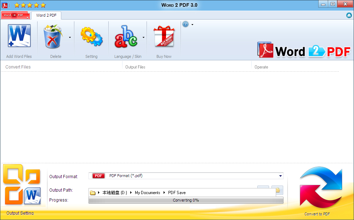
Task: Click the Output Setting Office logo icon
Action: click(22, 184)
